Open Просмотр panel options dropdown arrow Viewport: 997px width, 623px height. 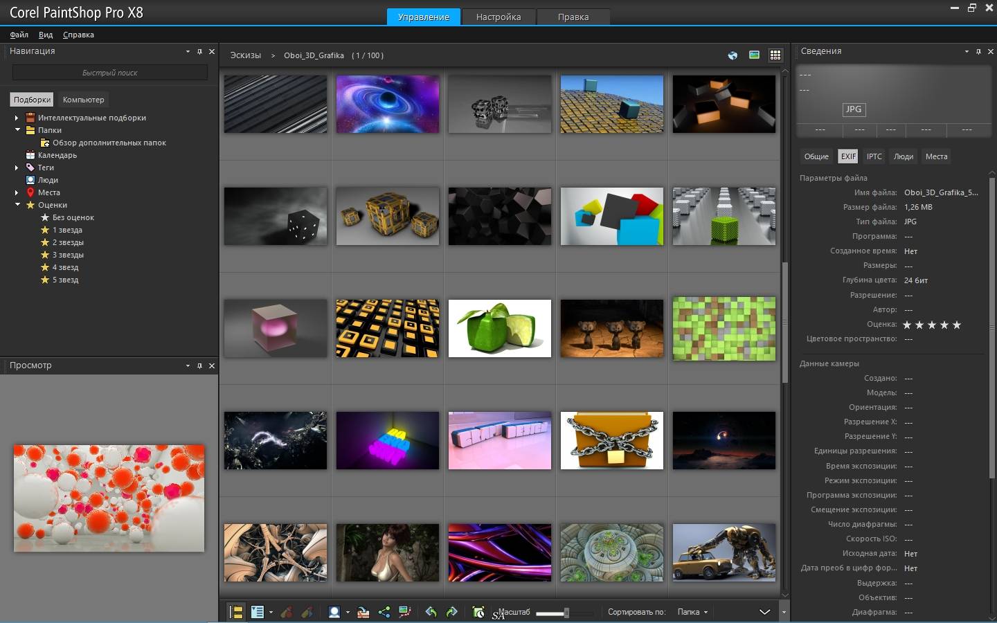click(188, 365)
